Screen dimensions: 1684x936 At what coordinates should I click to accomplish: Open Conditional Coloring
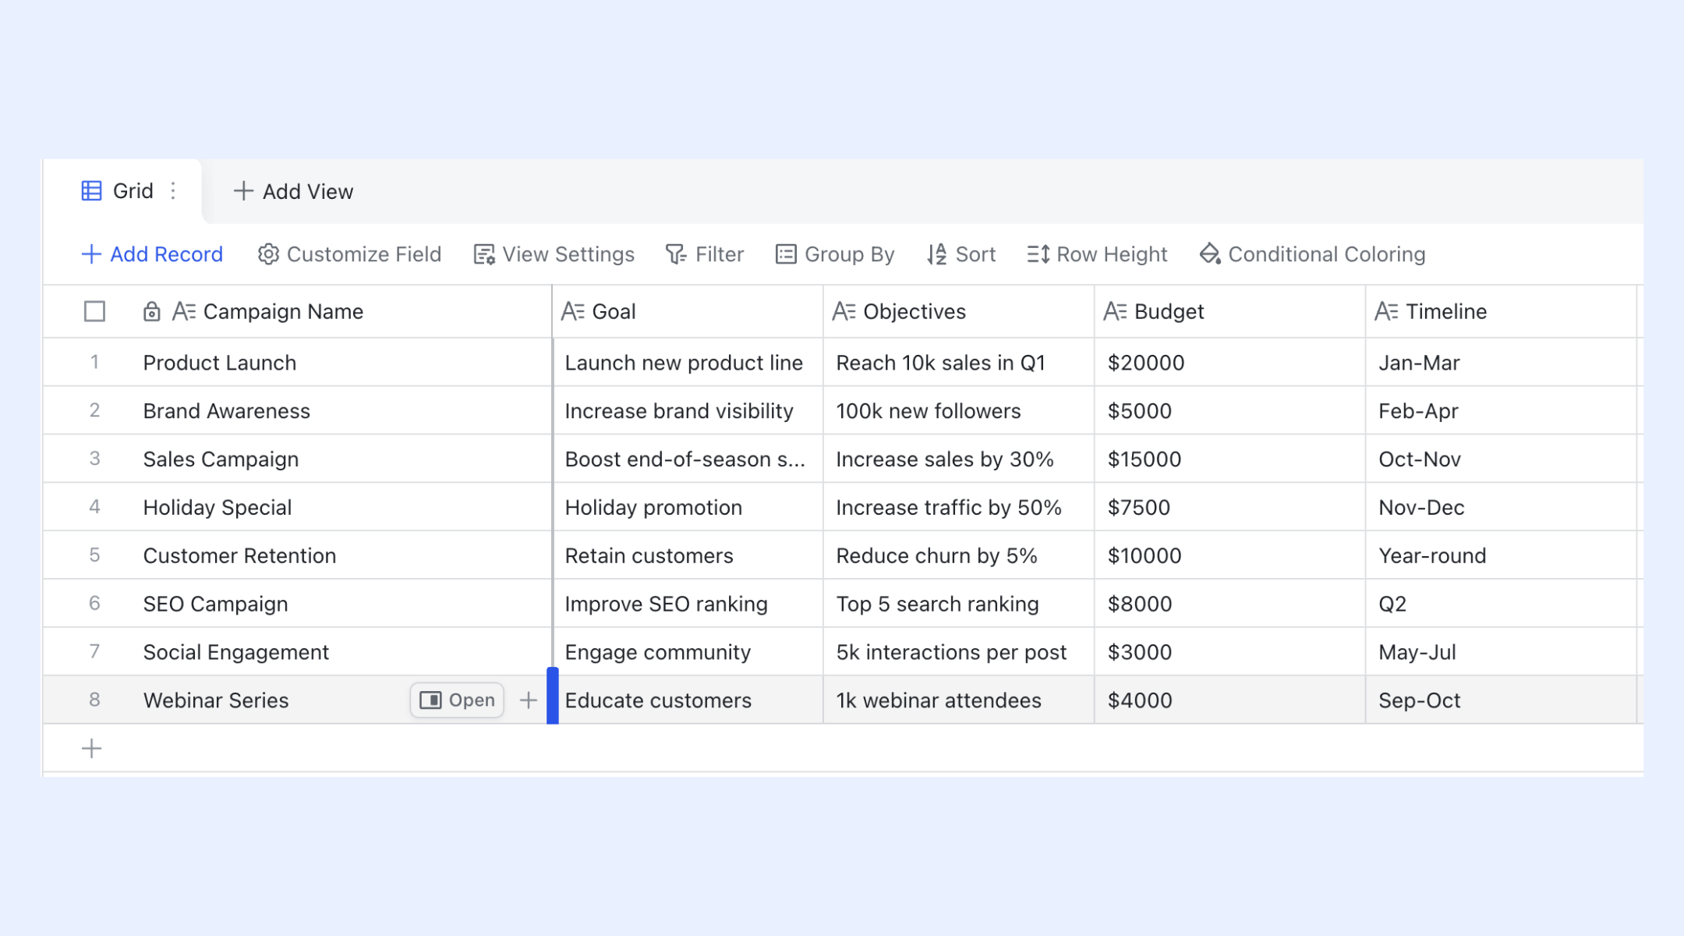click(x=1313, y=254)
